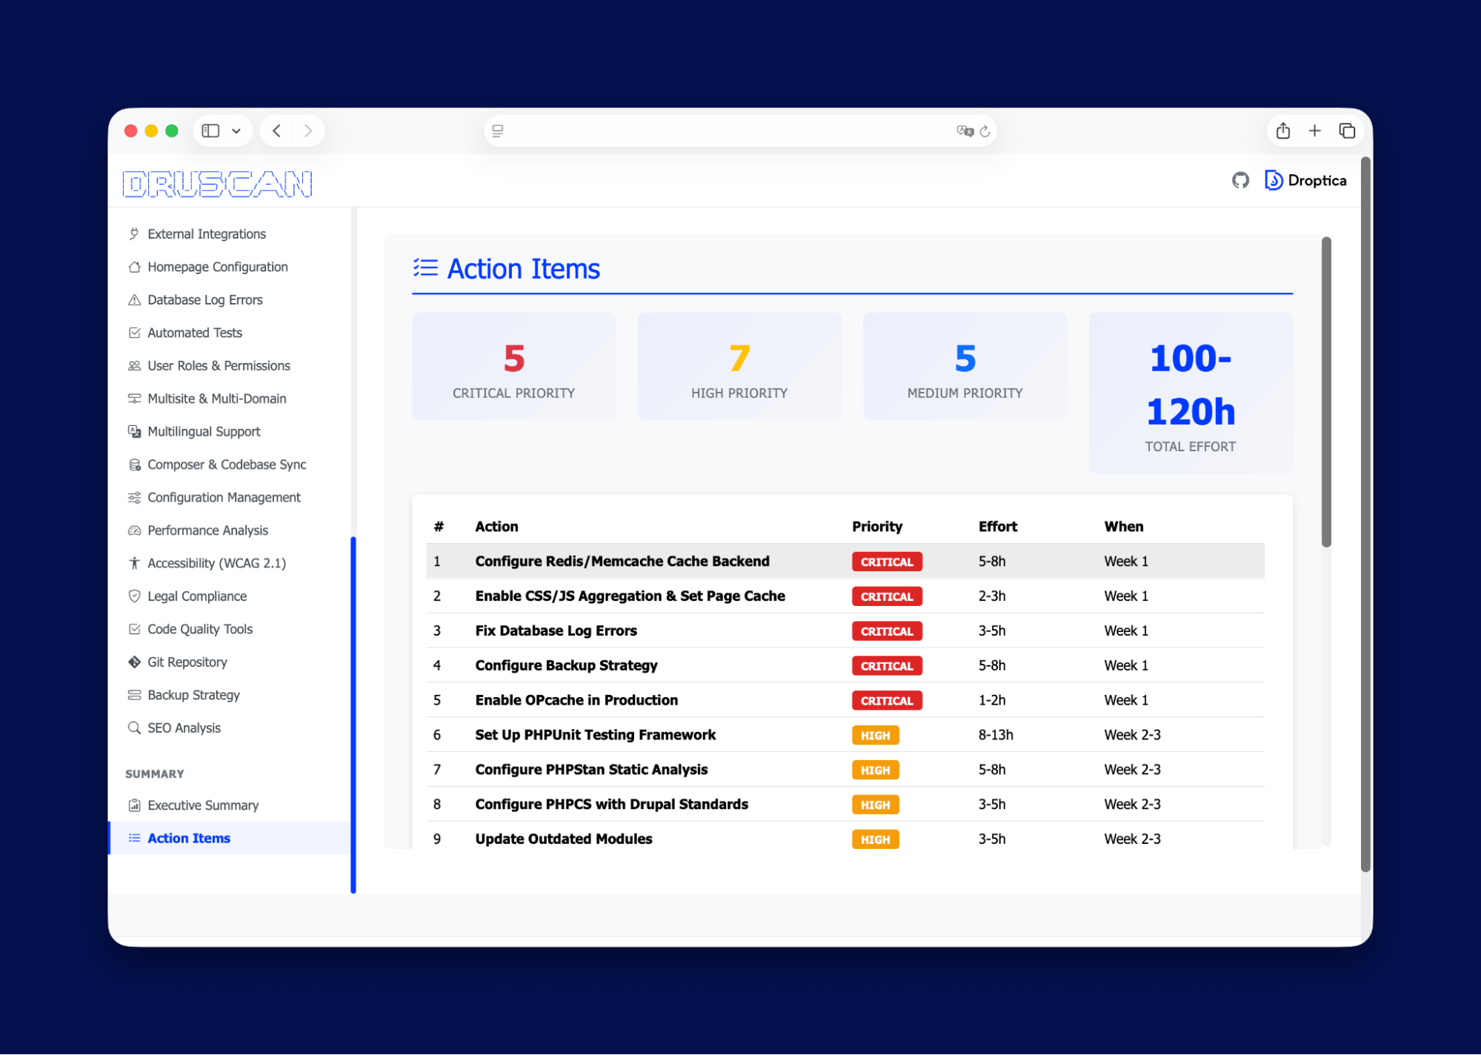
Task: Open the GitHub repository icon
Action: pyautogui.click(x=1239, y=180)
